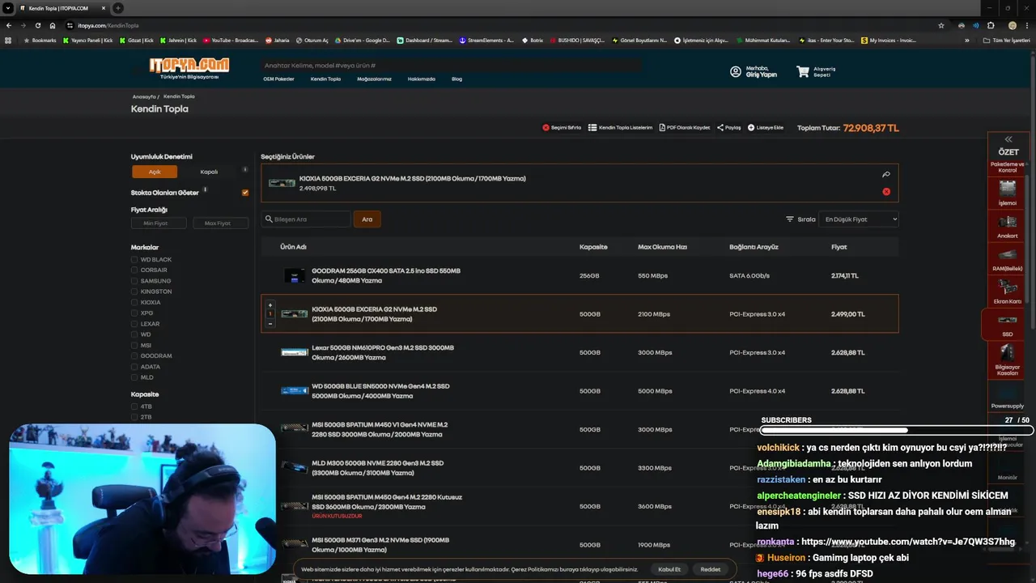Select Lexar 500GB NM610PRO Gen3 SSD row
This screenshot has height=583, width=1036.
580,352
